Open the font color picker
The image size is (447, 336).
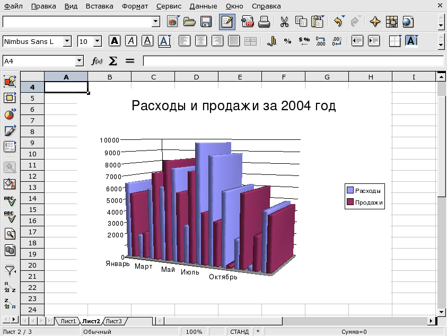coord(164,41)
